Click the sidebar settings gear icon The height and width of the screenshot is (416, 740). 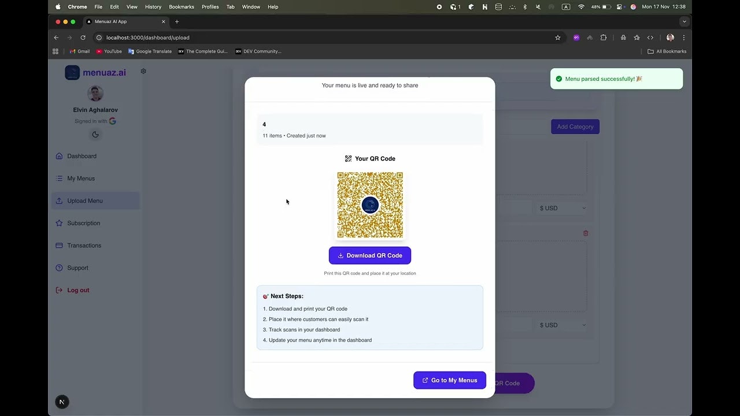pos(143,71)
